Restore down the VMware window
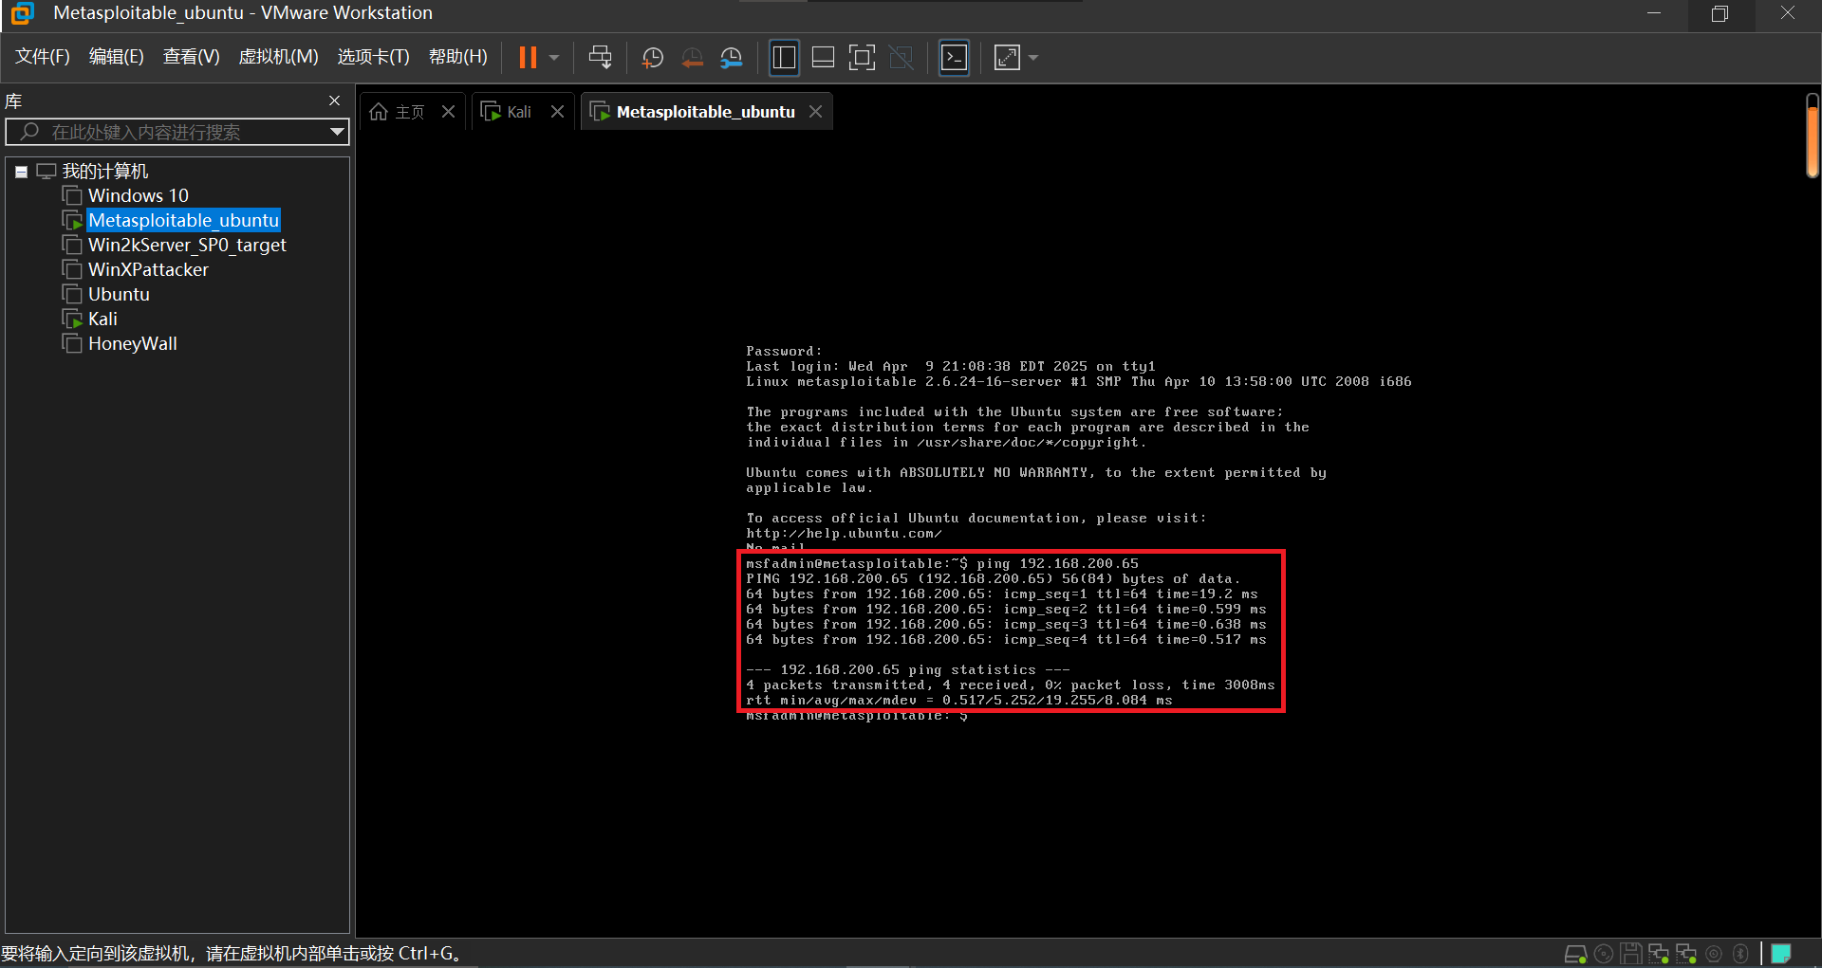 [1720, 13]
